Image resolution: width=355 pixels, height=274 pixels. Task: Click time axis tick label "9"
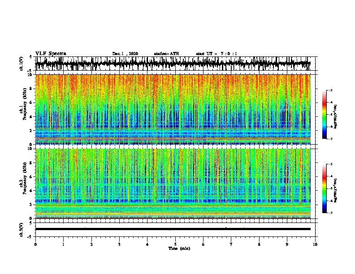point(287,244)
